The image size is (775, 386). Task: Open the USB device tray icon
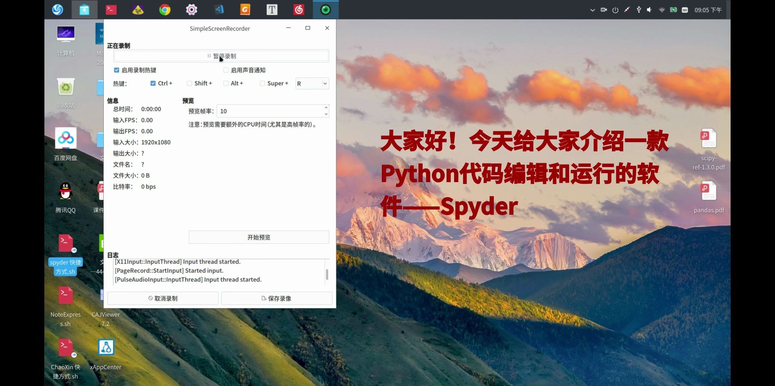(x=639, y=10)
